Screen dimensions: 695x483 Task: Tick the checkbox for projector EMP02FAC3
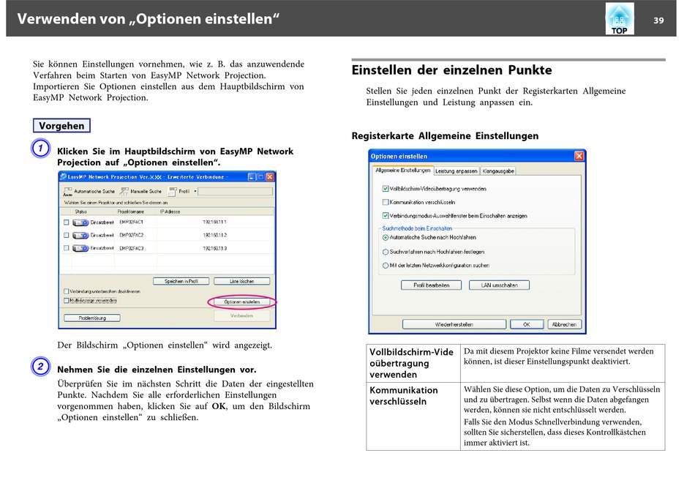pyautogui.click(x=66, y=248)
